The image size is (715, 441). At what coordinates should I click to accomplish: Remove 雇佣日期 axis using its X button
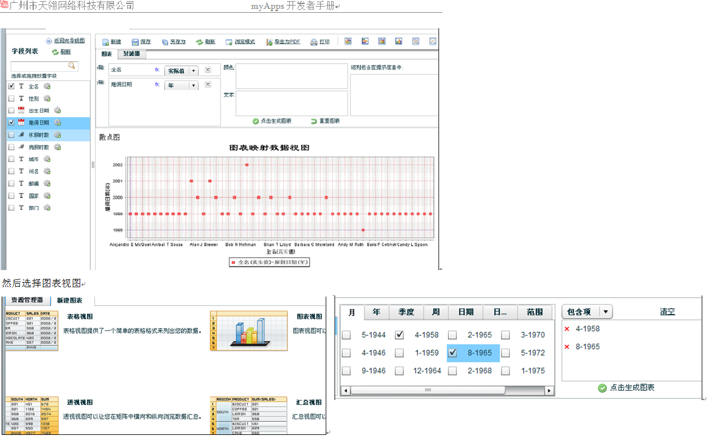[x=208, y=85]
